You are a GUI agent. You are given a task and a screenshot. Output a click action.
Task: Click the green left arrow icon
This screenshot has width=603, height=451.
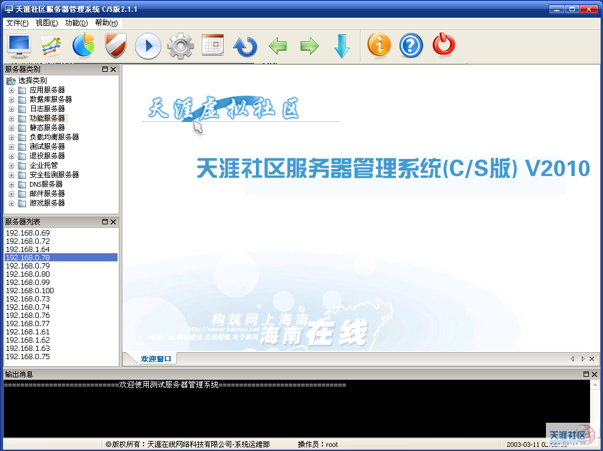tap(277, 46)
